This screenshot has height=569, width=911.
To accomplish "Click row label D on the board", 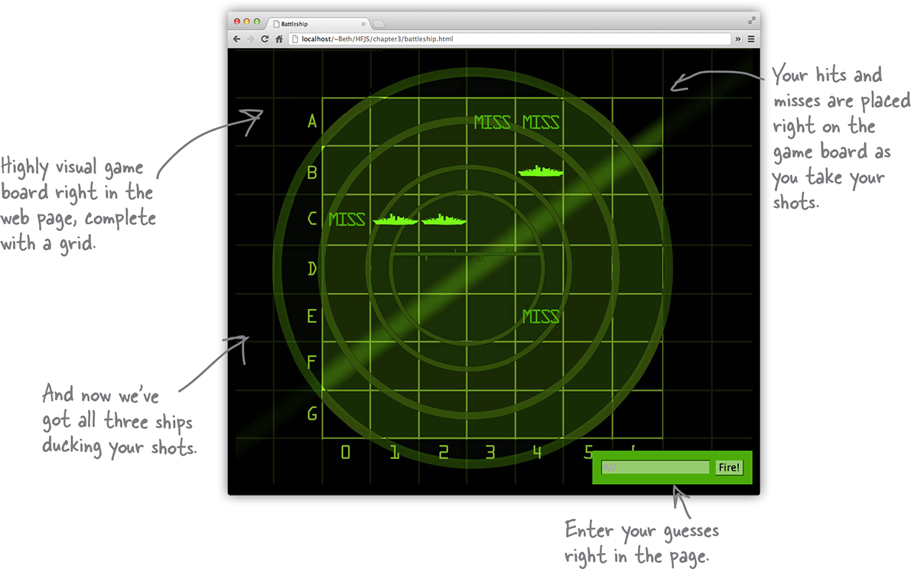I will [312, 268].
